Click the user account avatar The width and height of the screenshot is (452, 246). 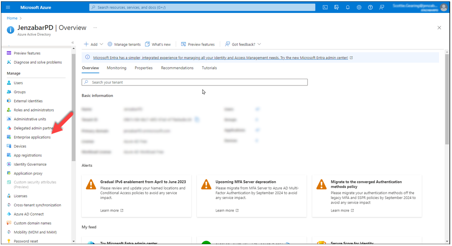(x=443, y=8)
